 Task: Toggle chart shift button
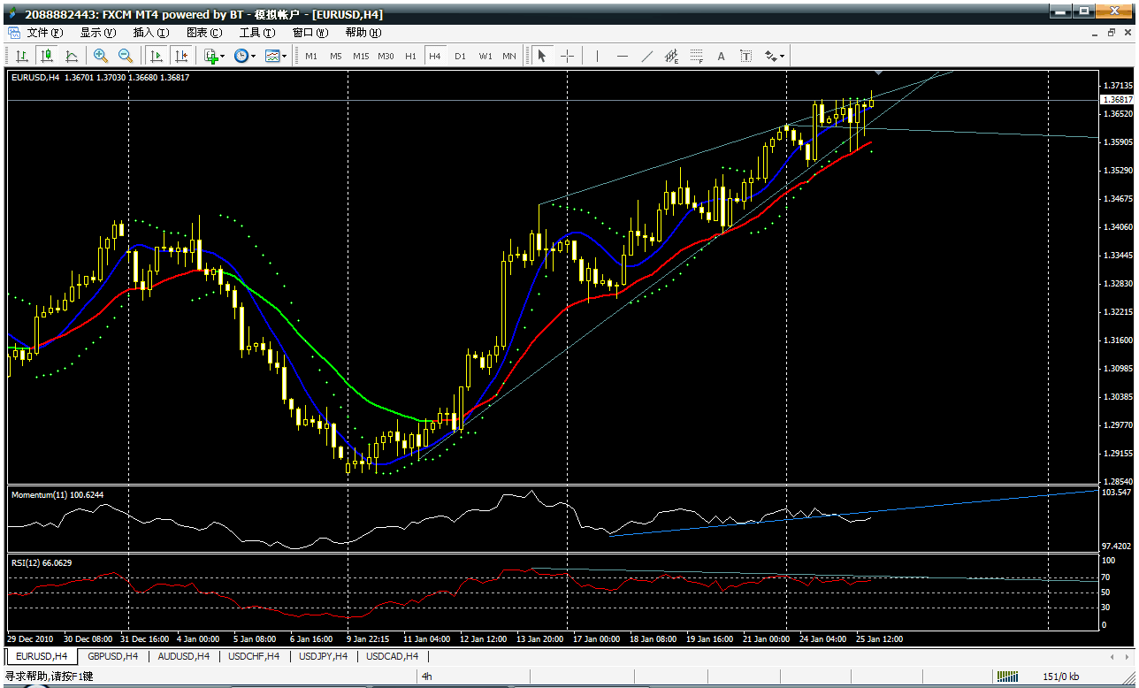[x=181, y=56]
